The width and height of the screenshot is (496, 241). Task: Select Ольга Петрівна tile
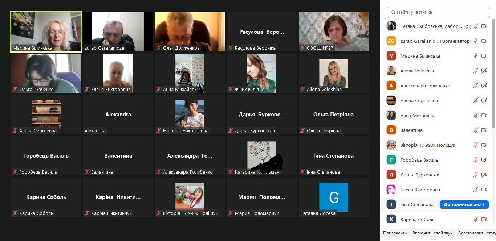[334, 115]
